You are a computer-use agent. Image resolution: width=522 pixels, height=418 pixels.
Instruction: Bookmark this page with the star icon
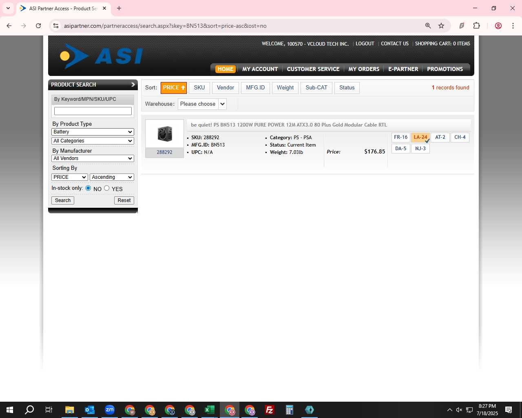coord(441,26)
